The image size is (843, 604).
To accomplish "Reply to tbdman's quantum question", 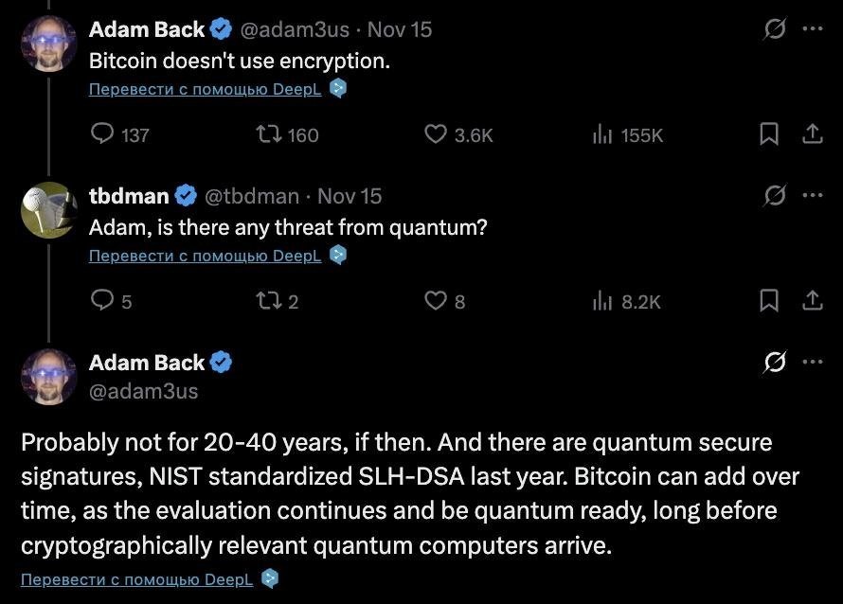I will click(x=102, y=301).
